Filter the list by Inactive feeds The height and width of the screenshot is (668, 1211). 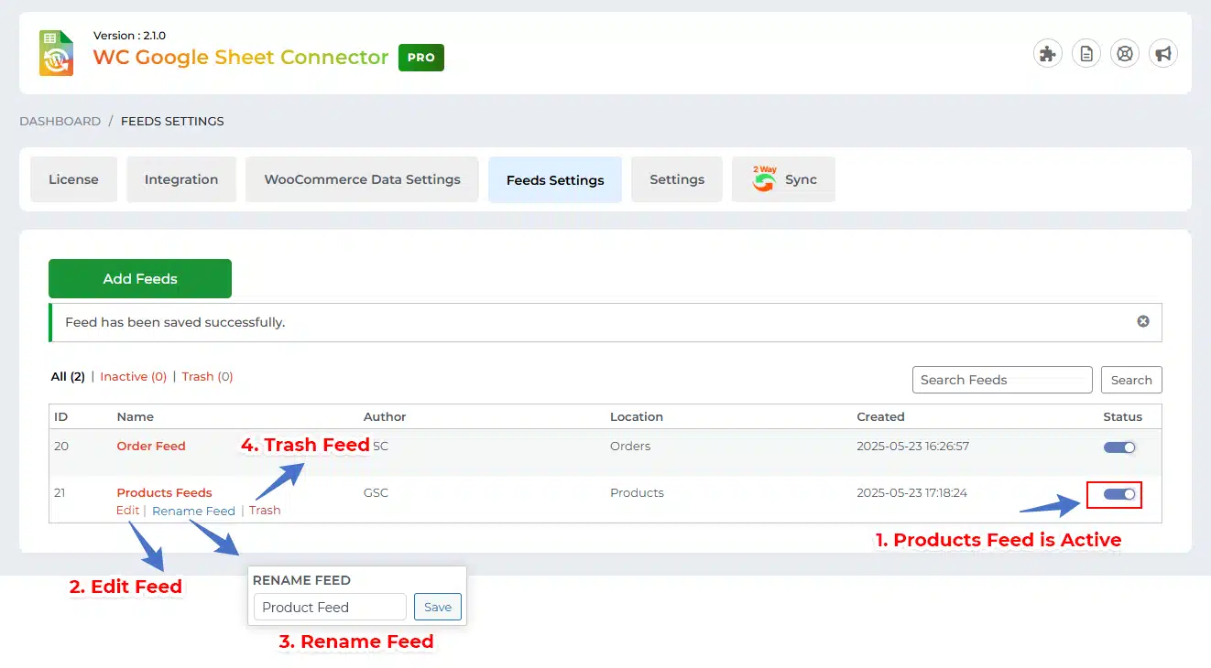pos(133,376)
